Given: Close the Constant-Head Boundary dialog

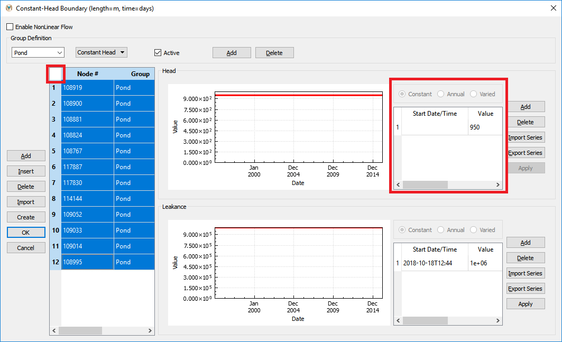Looking at the screenshot, I should coord(554,8).
